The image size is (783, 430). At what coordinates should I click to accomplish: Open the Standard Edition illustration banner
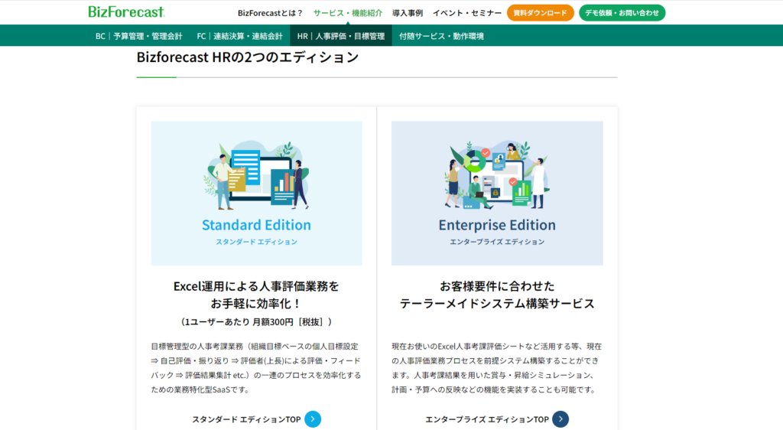[x=256, y=193]
